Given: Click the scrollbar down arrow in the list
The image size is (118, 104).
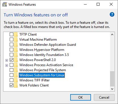Looking at the screenshot, I should pos(112,89).
